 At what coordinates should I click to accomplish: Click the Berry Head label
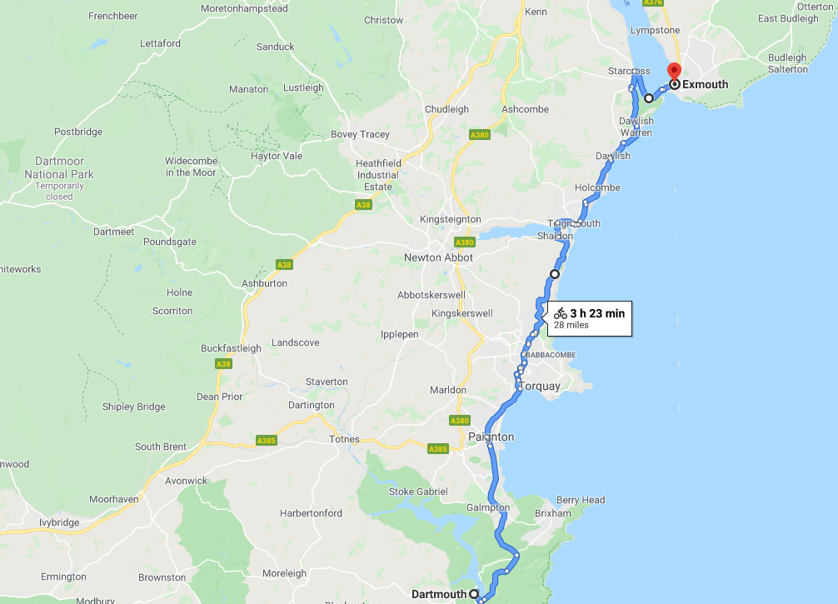(581, 501)
